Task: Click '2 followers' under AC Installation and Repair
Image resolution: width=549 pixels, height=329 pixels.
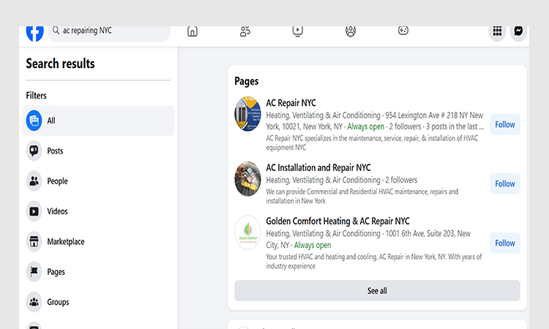Action: tap(401, 180)
